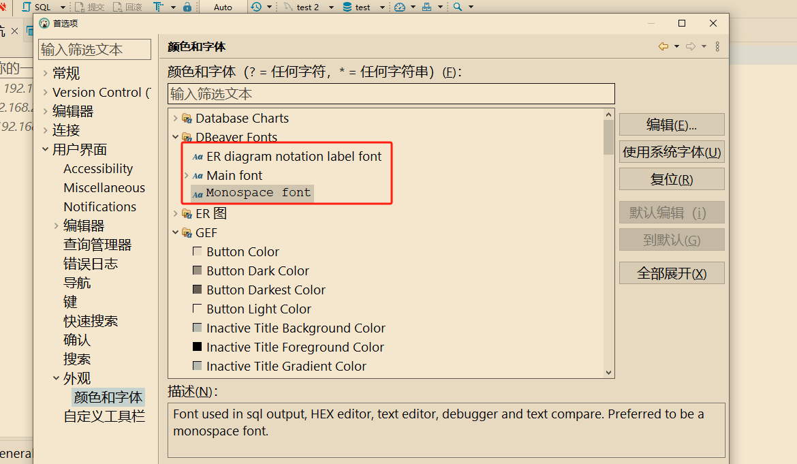This screenshot has height=464, width=797.
Task: Click the 全部展开(X) expand all button
Action: (x=672, y=273)
